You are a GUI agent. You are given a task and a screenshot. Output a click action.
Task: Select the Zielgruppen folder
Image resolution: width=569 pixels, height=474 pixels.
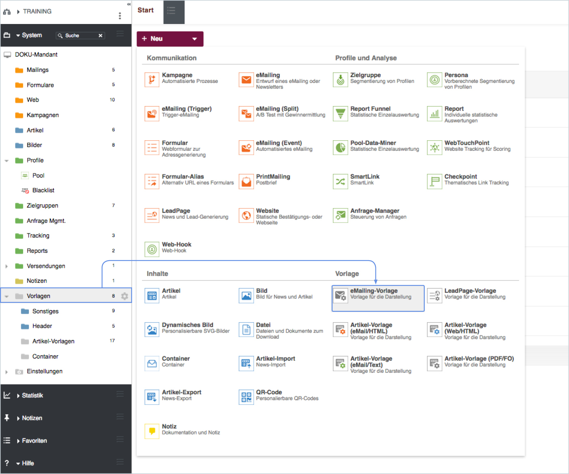[x=42, y=206]
